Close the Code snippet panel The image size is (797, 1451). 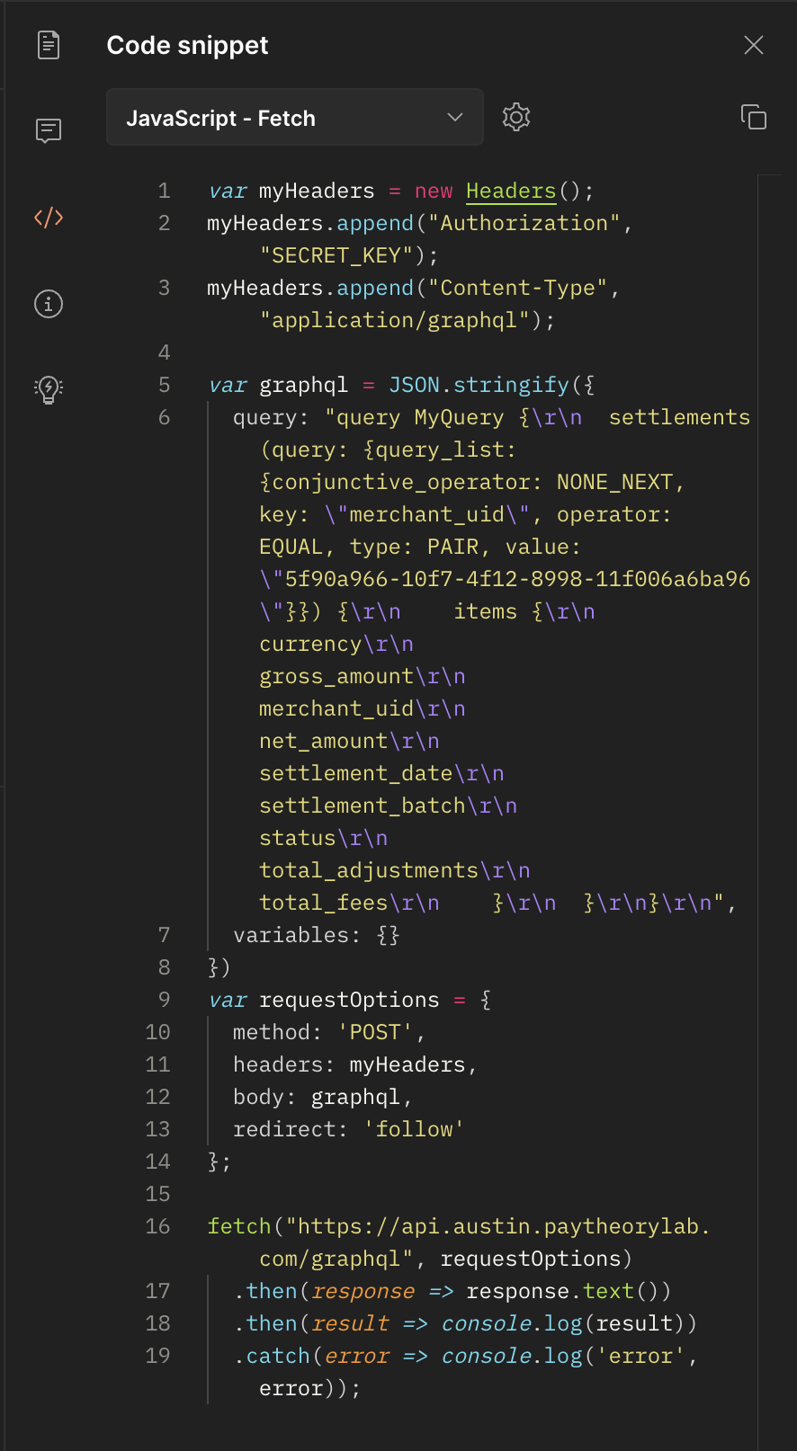pyautogui.click(x=754, y=45)
